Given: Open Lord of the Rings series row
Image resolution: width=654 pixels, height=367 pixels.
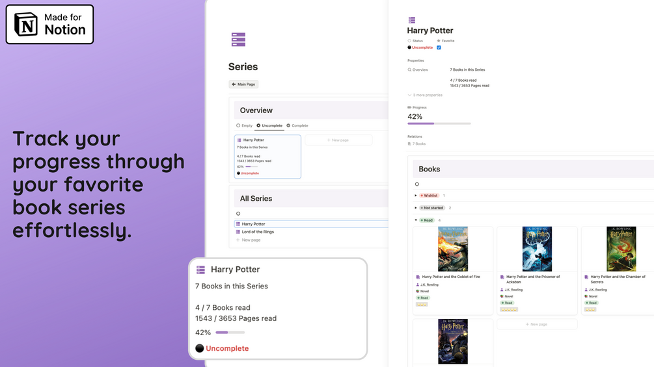Looking at the screenshot, I should (311, 232).
